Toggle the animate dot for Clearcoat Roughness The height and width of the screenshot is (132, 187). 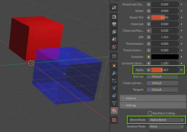(182, 31)
